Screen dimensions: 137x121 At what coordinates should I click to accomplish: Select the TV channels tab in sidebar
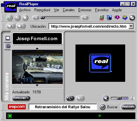pos(8,46)
